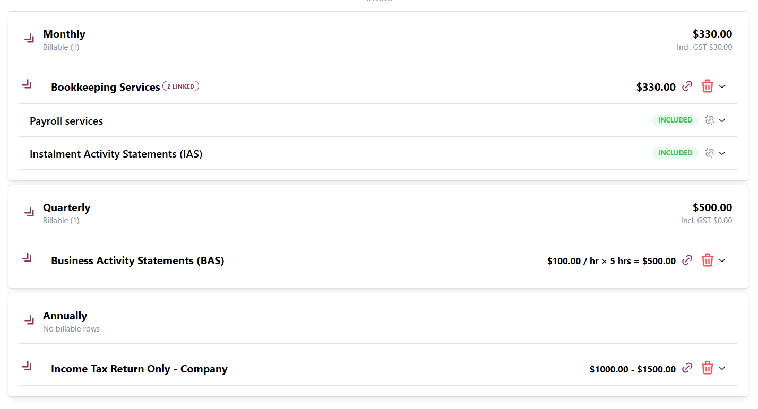Click link icon on Bookkeeping Services
This screenshot has width=758, height=409.
pyautogui.click(x=687, y=86)
